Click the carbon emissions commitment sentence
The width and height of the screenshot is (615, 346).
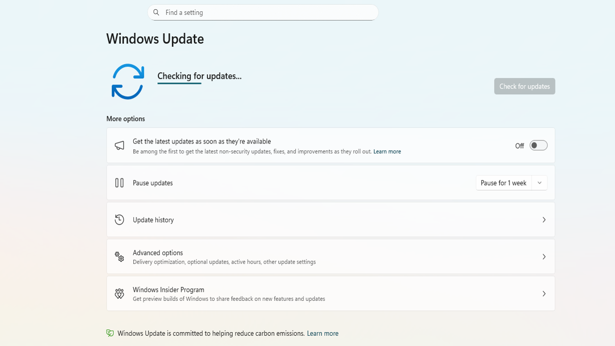[x=211, y=333]
